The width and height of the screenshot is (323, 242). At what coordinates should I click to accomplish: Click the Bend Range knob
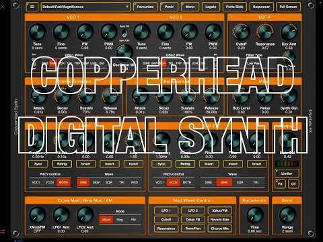[x=287, y=215]
